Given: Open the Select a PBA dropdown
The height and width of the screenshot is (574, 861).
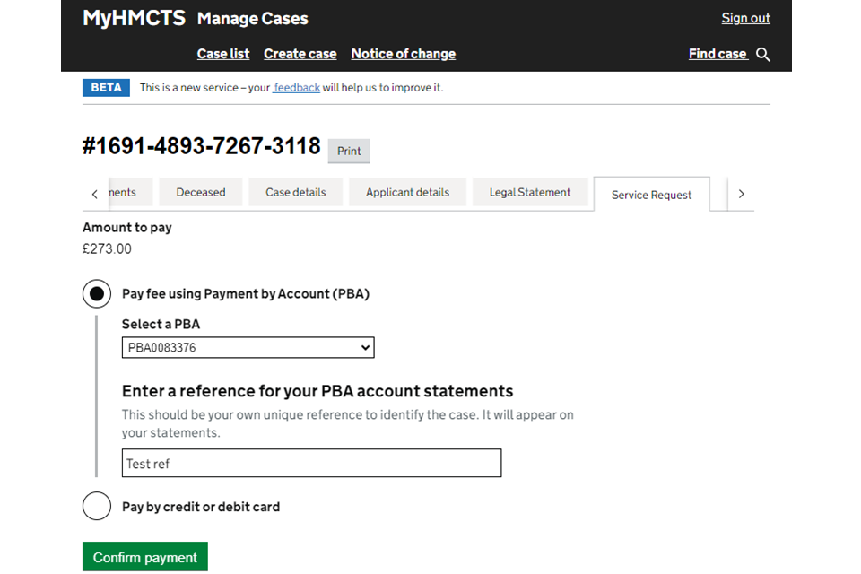Looking at the screenshot, I should [x=248, y=348].
